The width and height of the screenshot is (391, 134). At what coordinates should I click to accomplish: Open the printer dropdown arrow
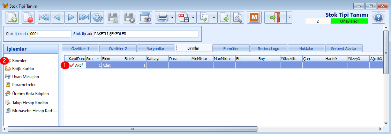pos(172,17)
